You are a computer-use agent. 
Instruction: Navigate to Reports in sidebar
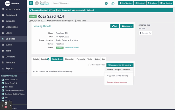click(10, 69)
